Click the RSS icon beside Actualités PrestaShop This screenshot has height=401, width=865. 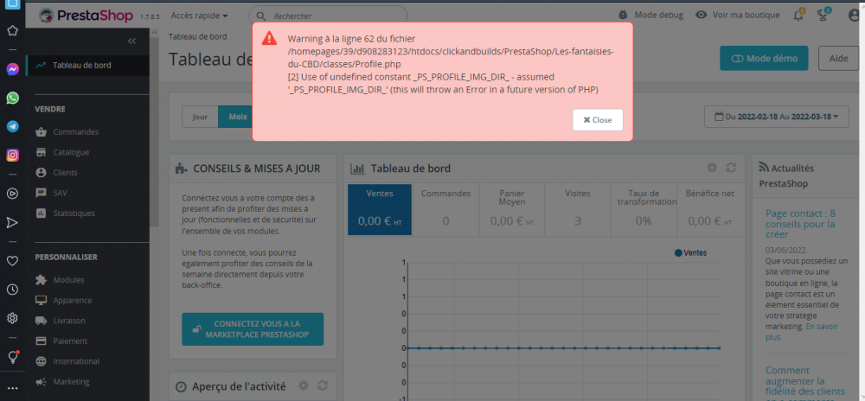pos(764,168)
